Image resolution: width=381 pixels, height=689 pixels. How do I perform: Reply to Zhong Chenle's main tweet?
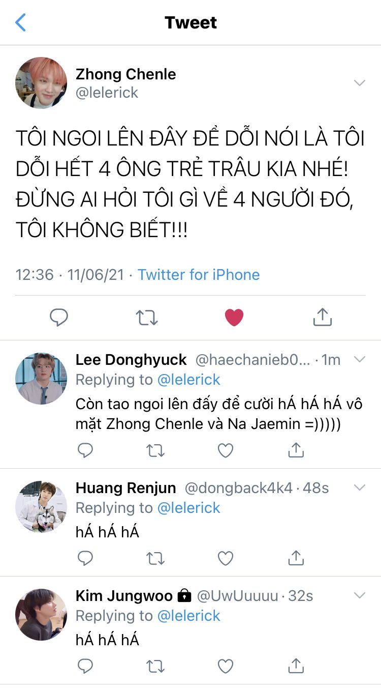(59, 318)
